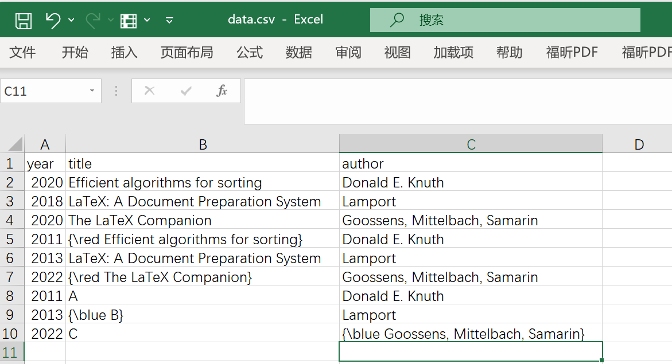
Task: Select title cell 'C' in row 10
Action: pos(203,334)
